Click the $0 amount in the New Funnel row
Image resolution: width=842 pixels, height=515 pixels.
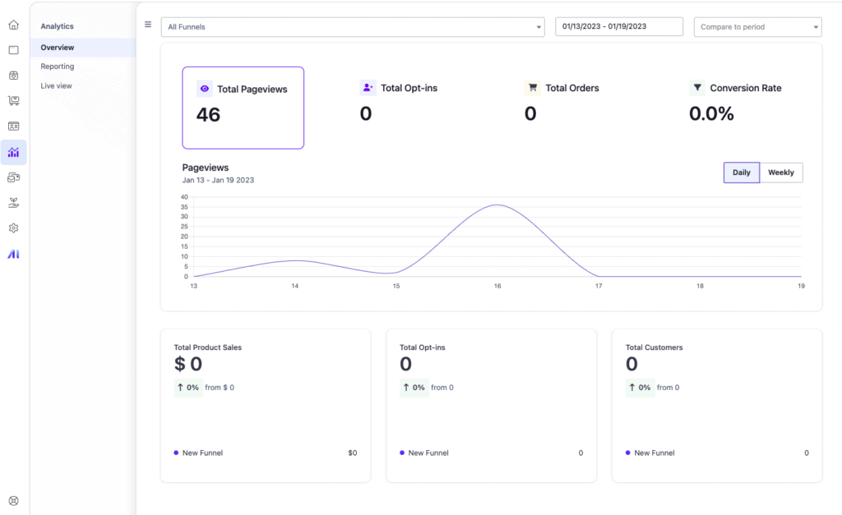(352, 453)
